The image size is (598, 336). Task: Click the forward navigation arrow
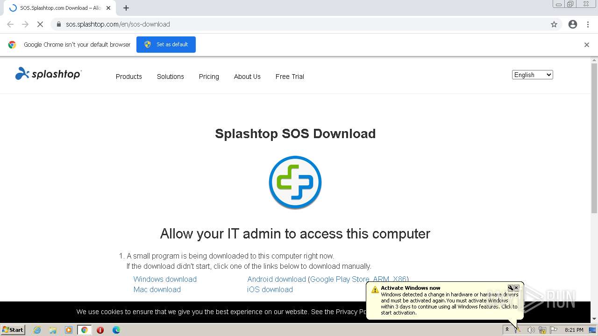[x=25, y=24]
